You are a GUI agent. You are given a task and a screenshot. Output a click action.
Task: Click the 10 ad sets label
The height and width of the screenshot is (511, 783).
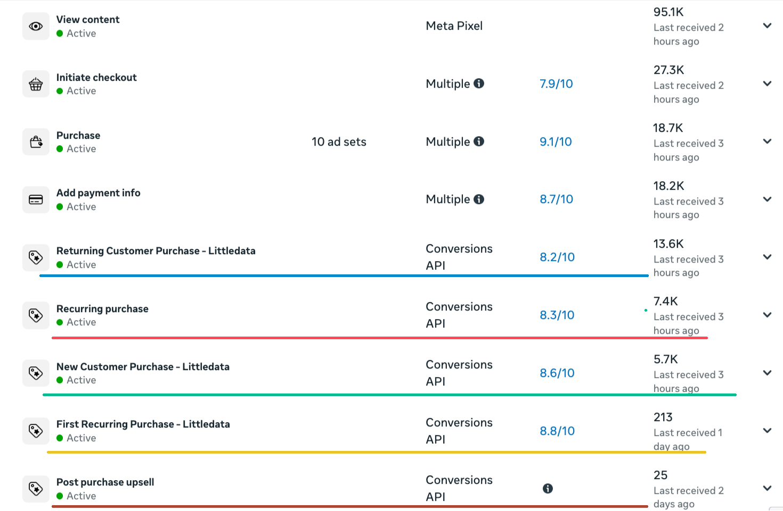click(x=339, y=141)
